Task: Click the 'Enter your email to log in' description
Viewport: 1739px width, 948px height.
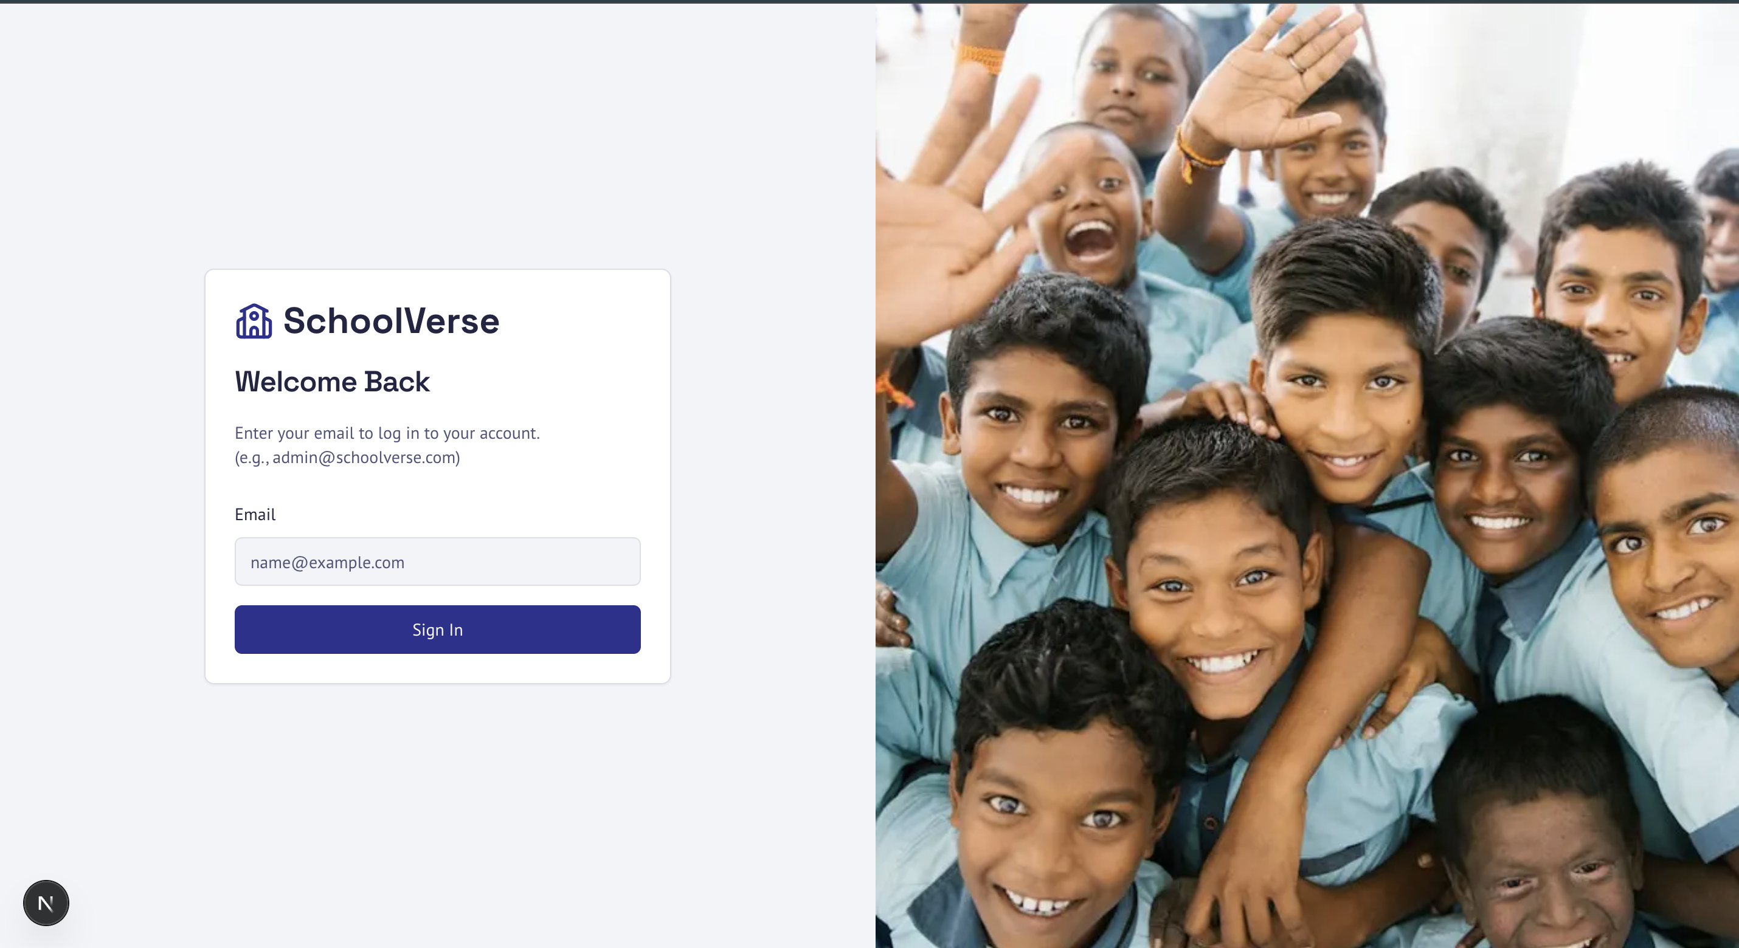Action: [387, 433]
